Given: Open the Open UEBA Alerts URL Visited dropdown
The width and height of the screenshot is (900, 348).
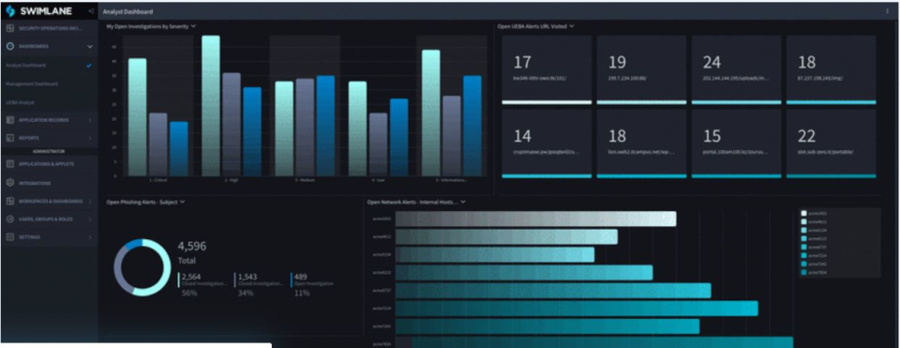Looking at the screenshot, I should pyautogui.click(x=572, y=26).
